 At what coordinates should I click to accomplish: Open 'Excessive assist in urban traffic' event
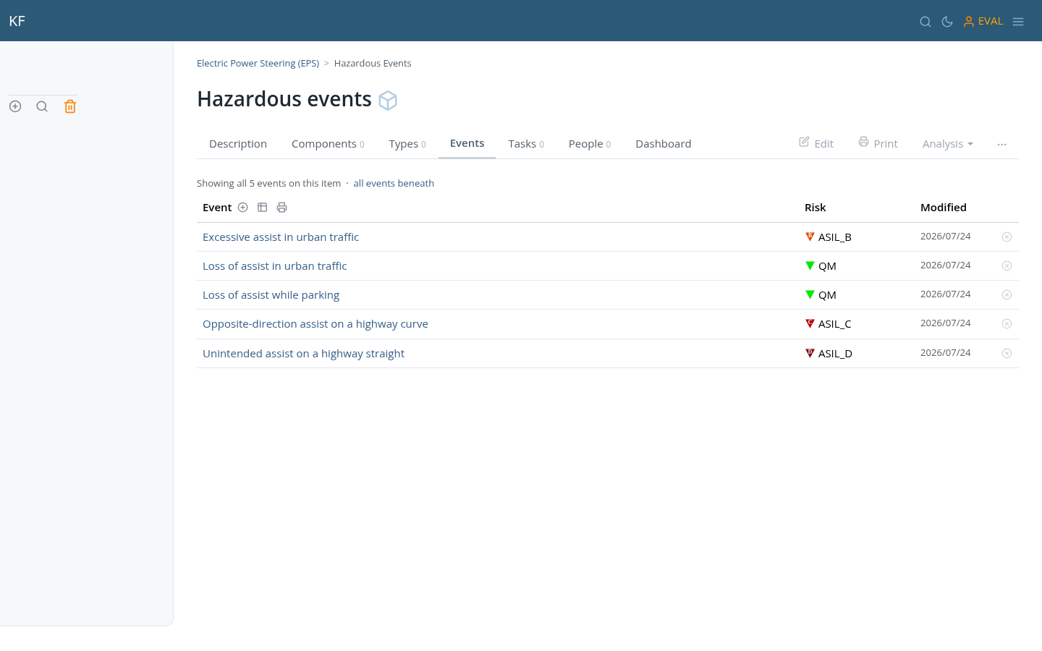coord(281,237)
